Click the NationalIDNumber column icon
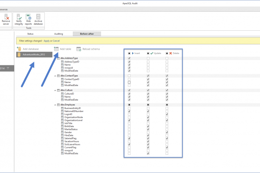The height and width of the screenshot is (173, 260). coord(62,111)
